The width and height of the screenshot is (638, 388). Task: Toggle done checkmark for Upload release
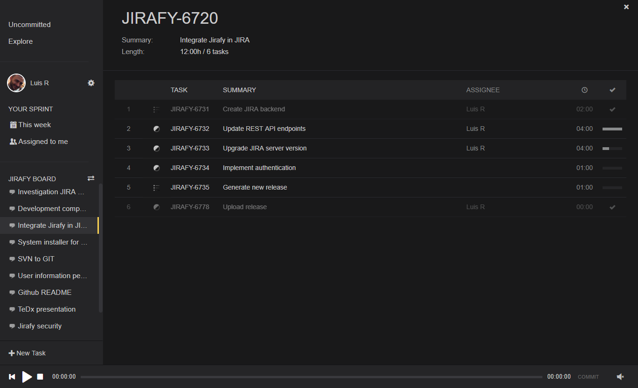(612, 207)
